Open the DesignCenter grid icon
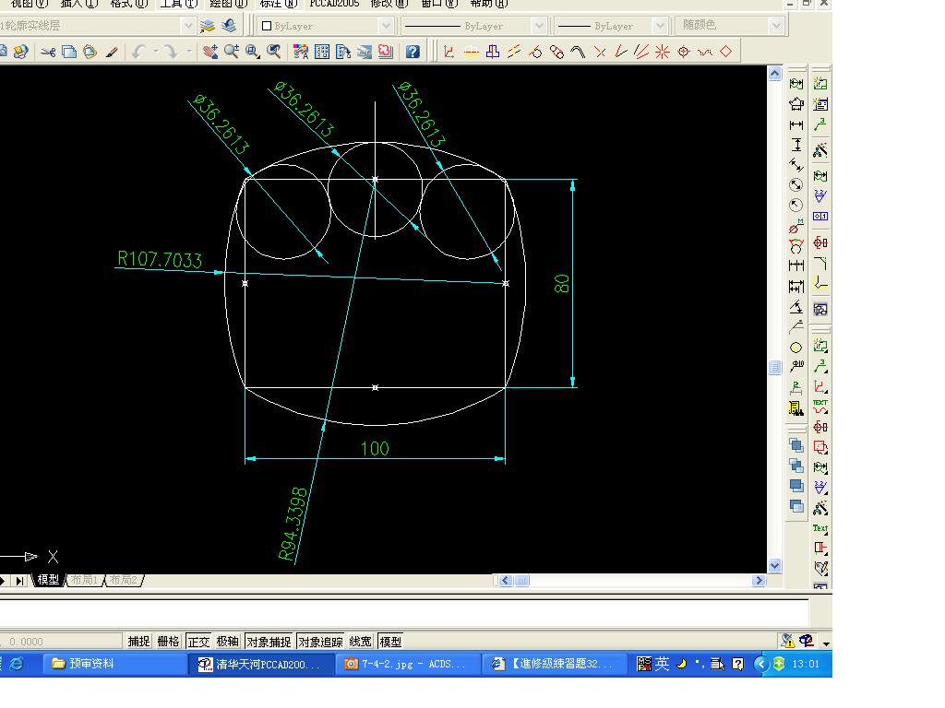Image resolution: width=945 pixels, height=708 pixels. pyautogui.click(x=322, y=53)
